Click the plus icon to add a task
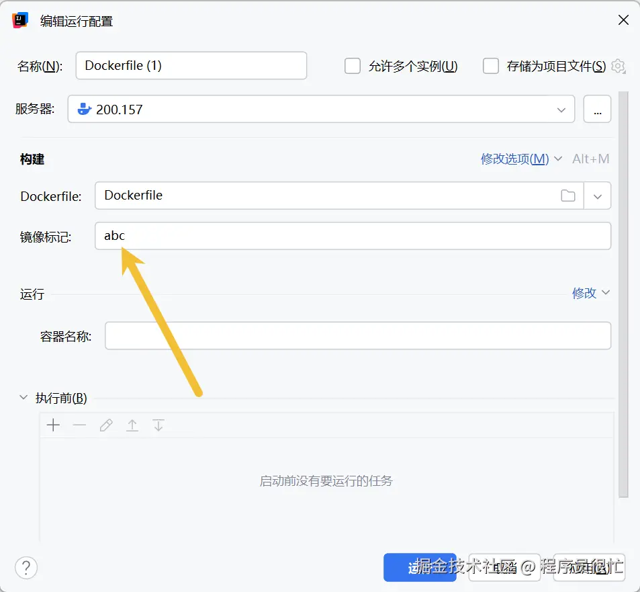Viewport: 640px width, 592px height. click(53, 425)
